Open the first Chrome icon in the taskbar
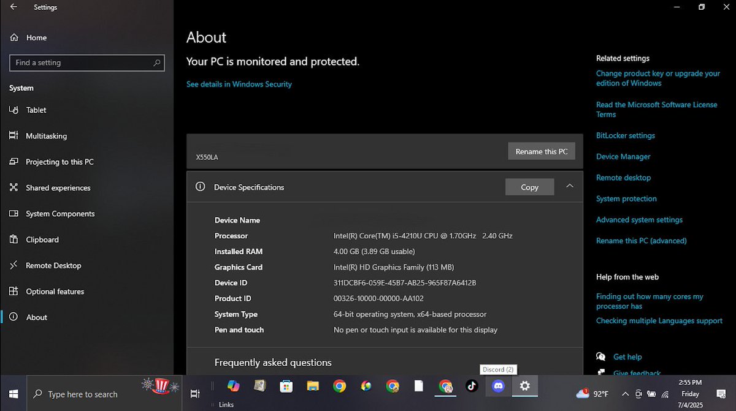Viewport: 736px width, 411px height. (x=339, y=386)
